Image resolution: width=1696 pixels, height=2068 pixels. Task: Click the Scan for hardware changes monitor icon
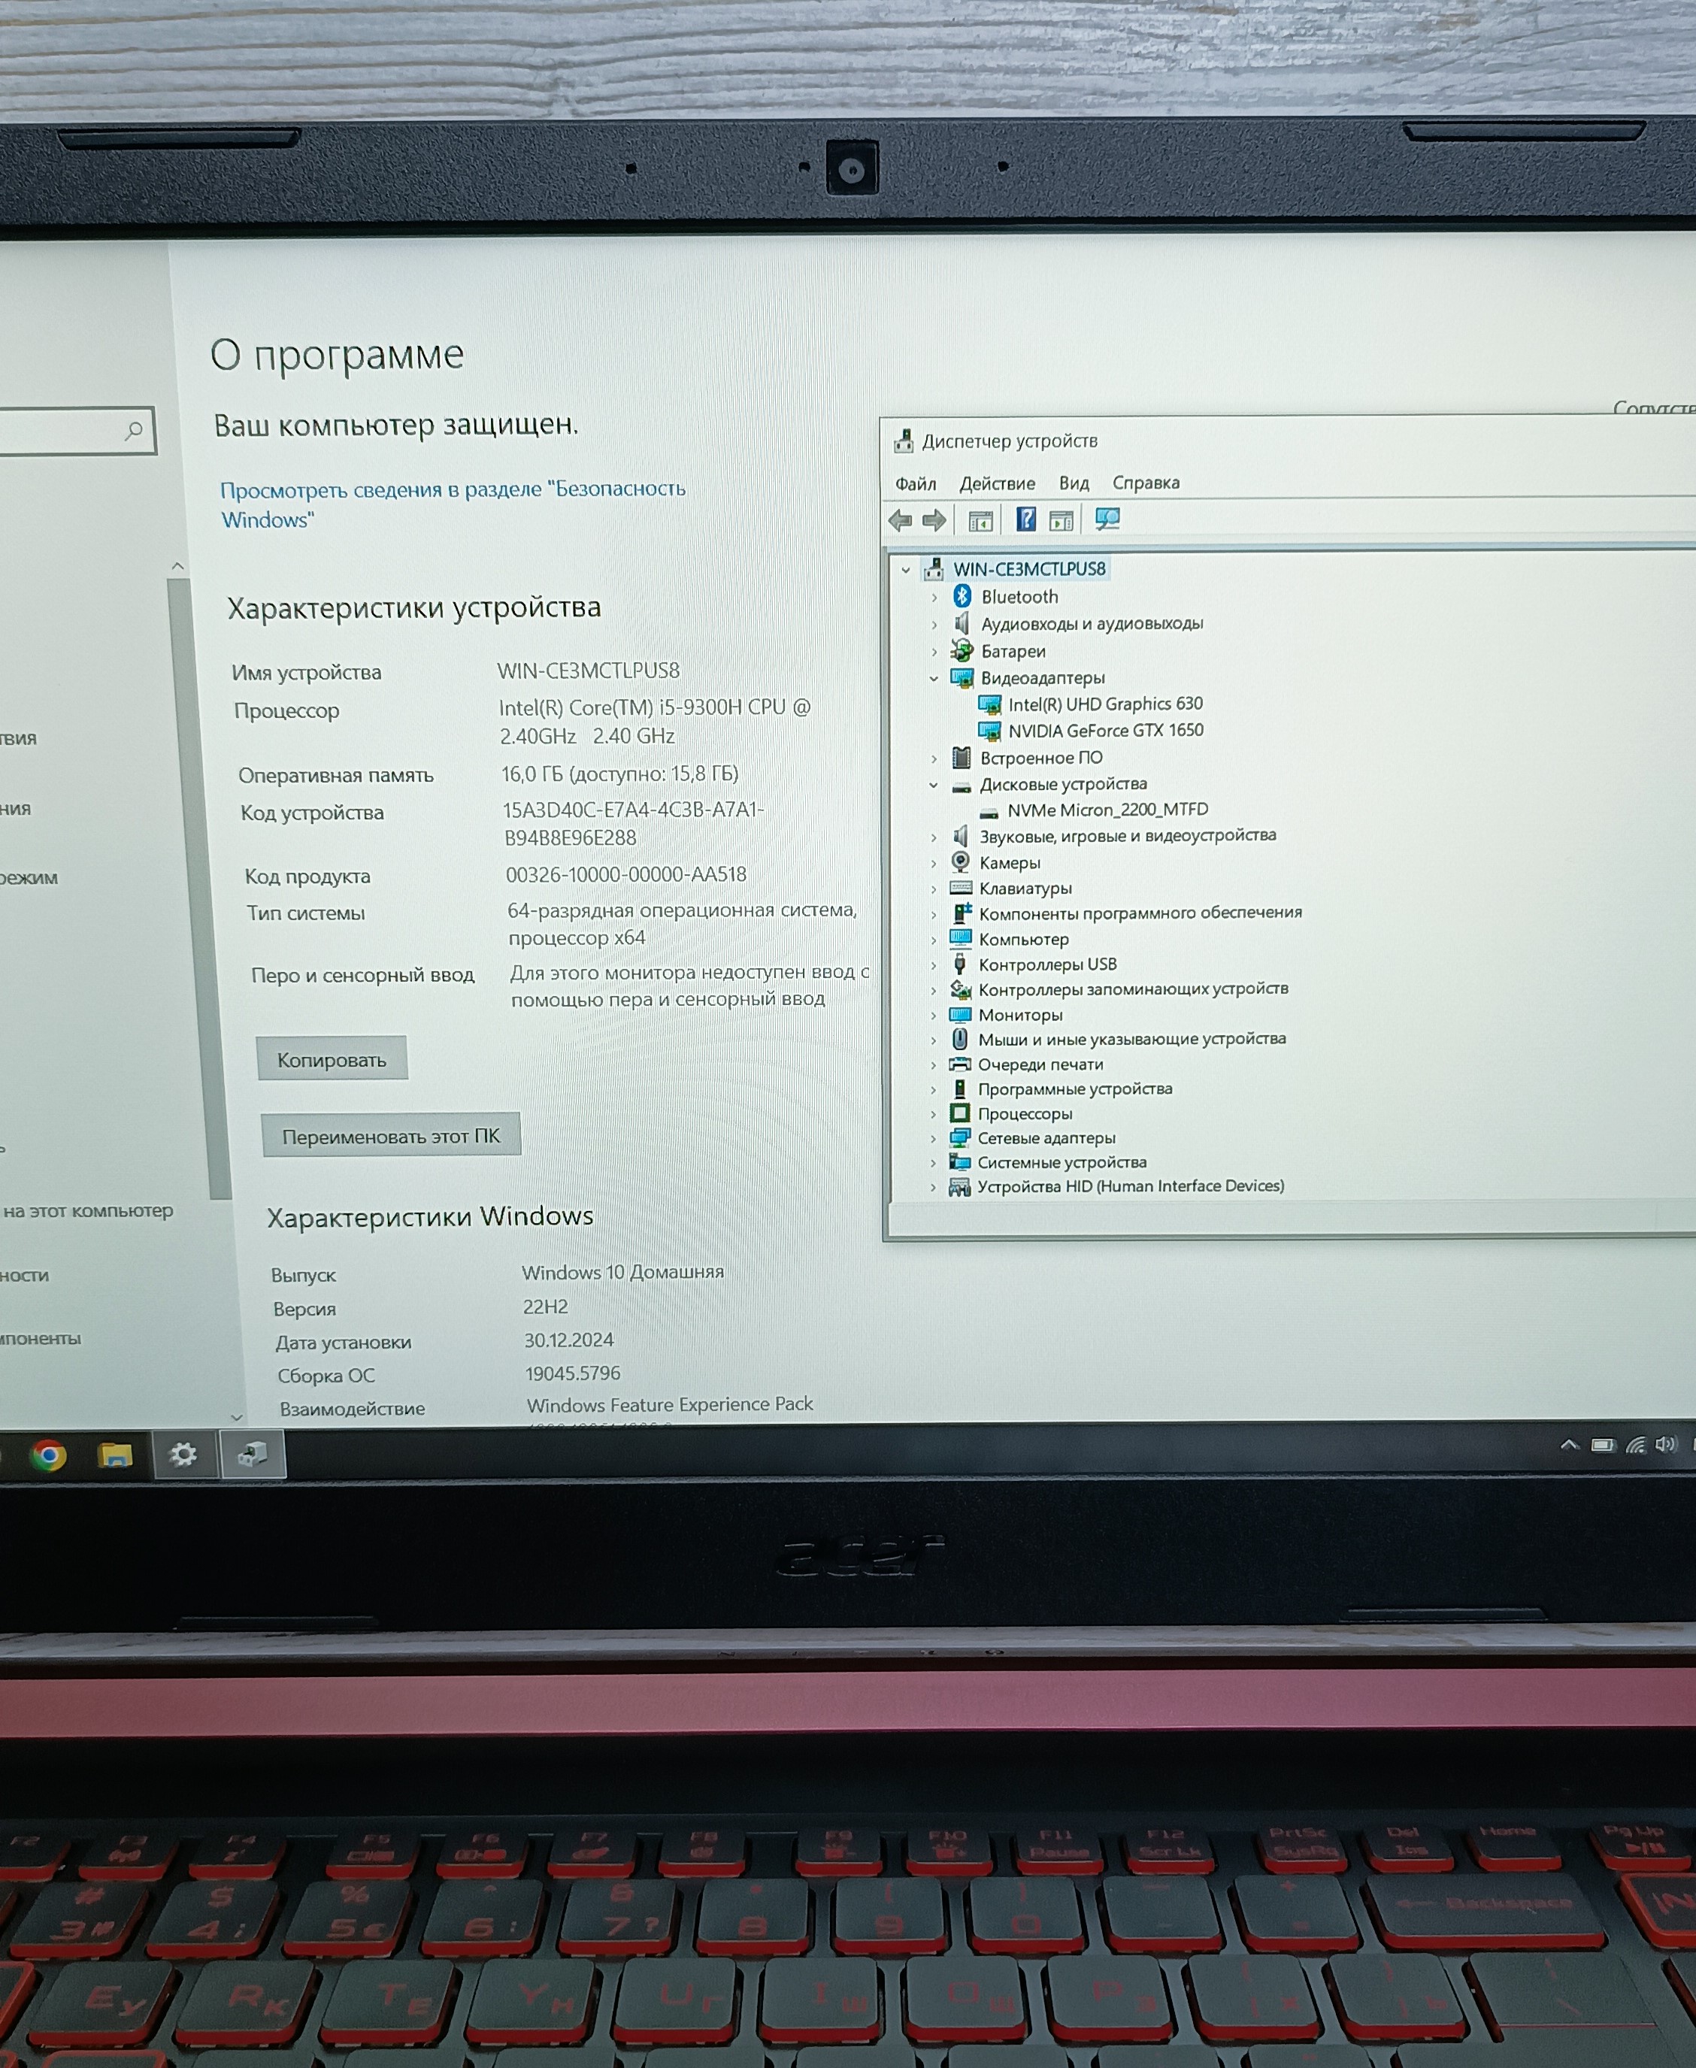(1107, 519)
